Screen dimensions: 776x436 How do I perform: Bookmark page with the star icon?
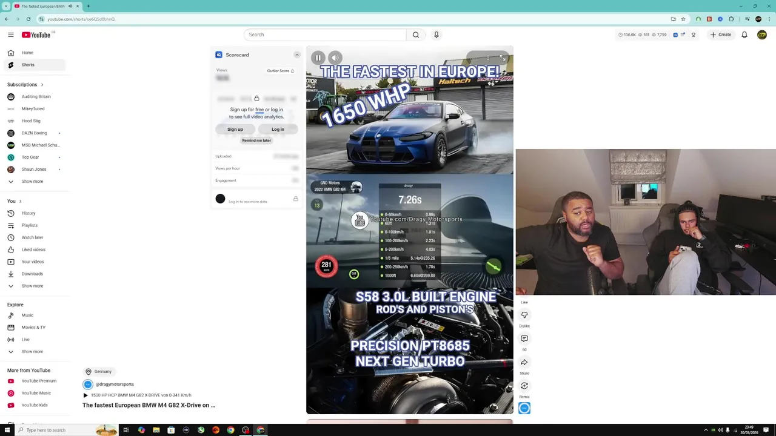(x=683, y=19)
